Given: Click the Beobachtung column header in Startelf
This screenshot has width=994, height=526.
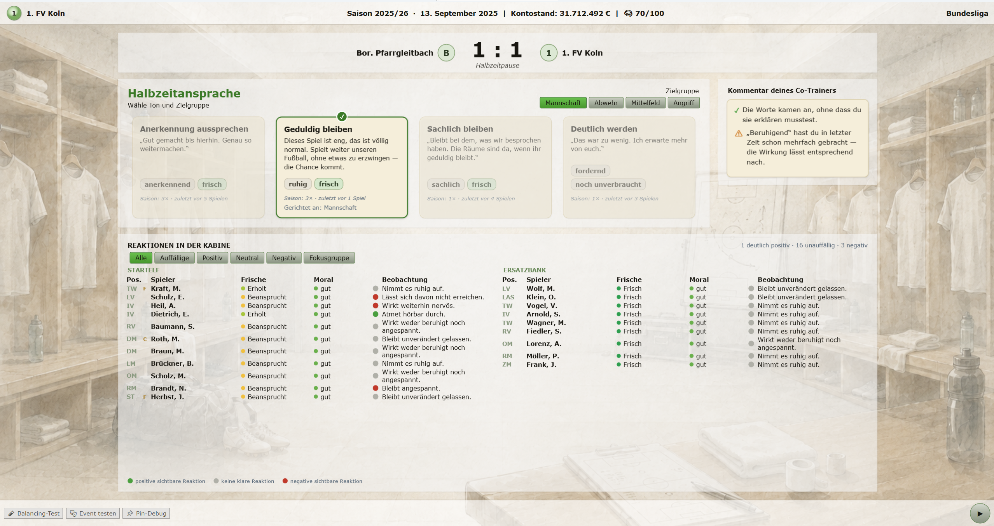Looking at the screenshot, I should click(x=404, y=279).
